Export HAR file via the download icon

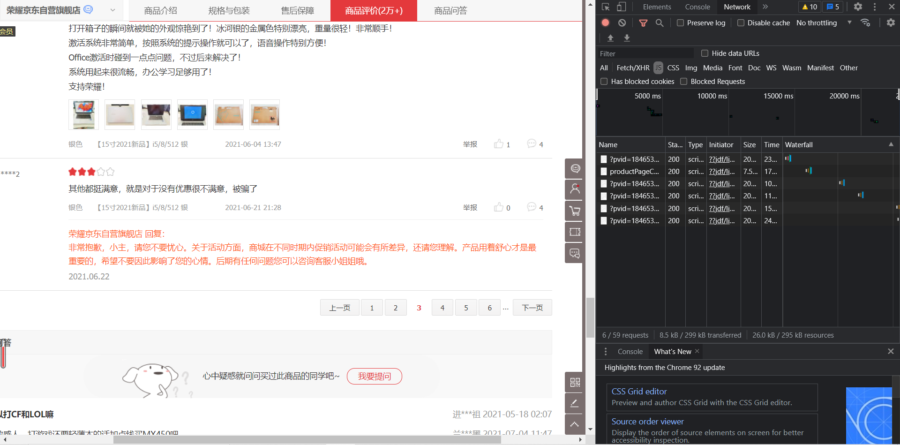[627, 38]
